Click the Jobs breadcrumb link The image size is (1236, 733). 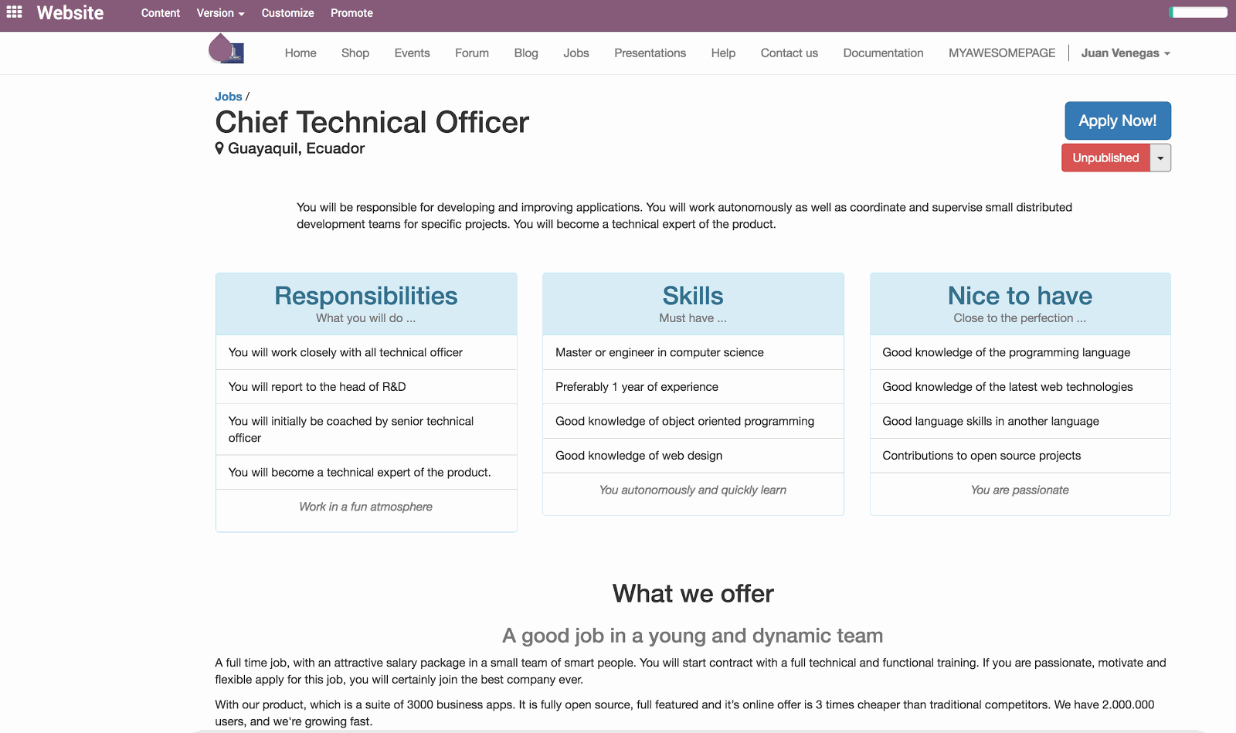[x=229, y=97]
